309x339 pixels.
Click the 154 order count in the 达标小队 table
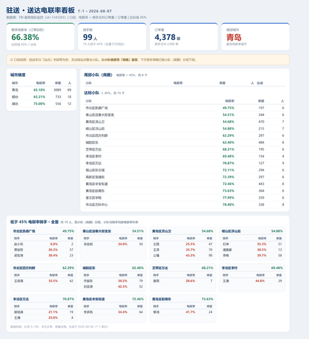pyautogui.click(x=262, y=156)
